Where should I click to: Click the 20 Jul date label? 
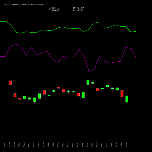click(126, 145)
